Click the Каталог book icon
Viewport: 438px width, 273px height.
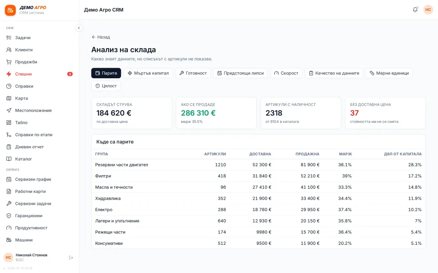(9, 159)
